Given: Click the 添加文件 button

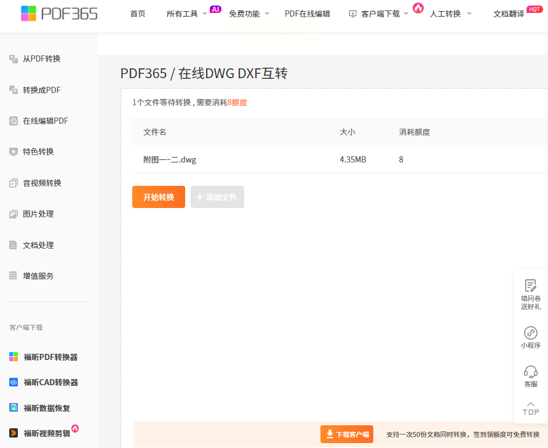Looking at the screenshot, I should (x=217, y=197).
